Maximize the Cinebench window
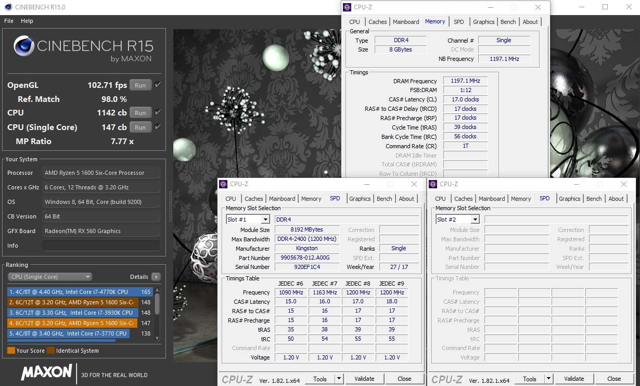Image resolution: width=640 pixels, height=386 pixels. pos(605,7)
